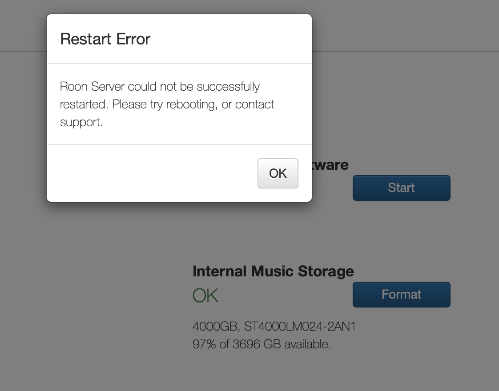Click the green OK storage status
The height and width of the screenshot is (391, 499).
point(205,295)
